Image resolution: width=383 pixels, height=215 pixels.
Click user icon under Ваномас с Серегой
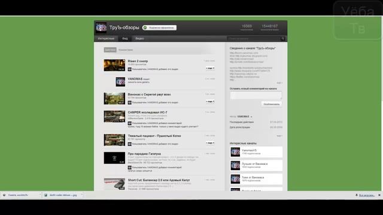click(129, 103)
